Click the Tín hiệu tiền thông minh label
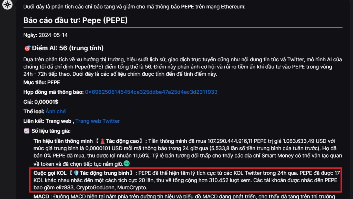Screen dimensions: 353x199 pos(63,141)
